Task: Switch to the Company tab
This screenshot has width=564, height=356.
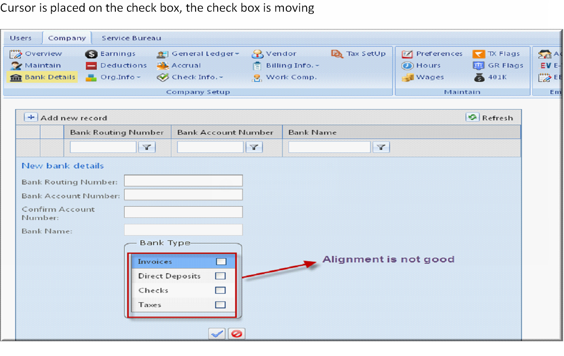Action: 67,38
